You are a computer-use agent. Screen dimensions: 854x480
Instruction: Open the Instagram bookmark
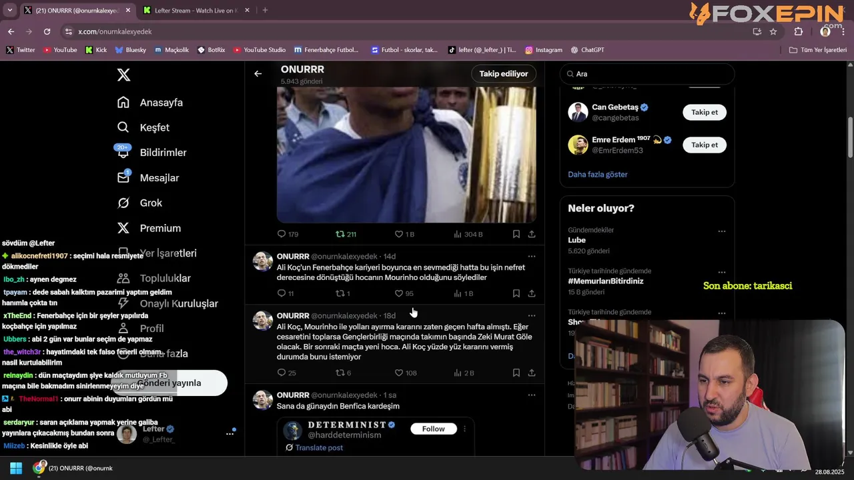coord(544,50)
